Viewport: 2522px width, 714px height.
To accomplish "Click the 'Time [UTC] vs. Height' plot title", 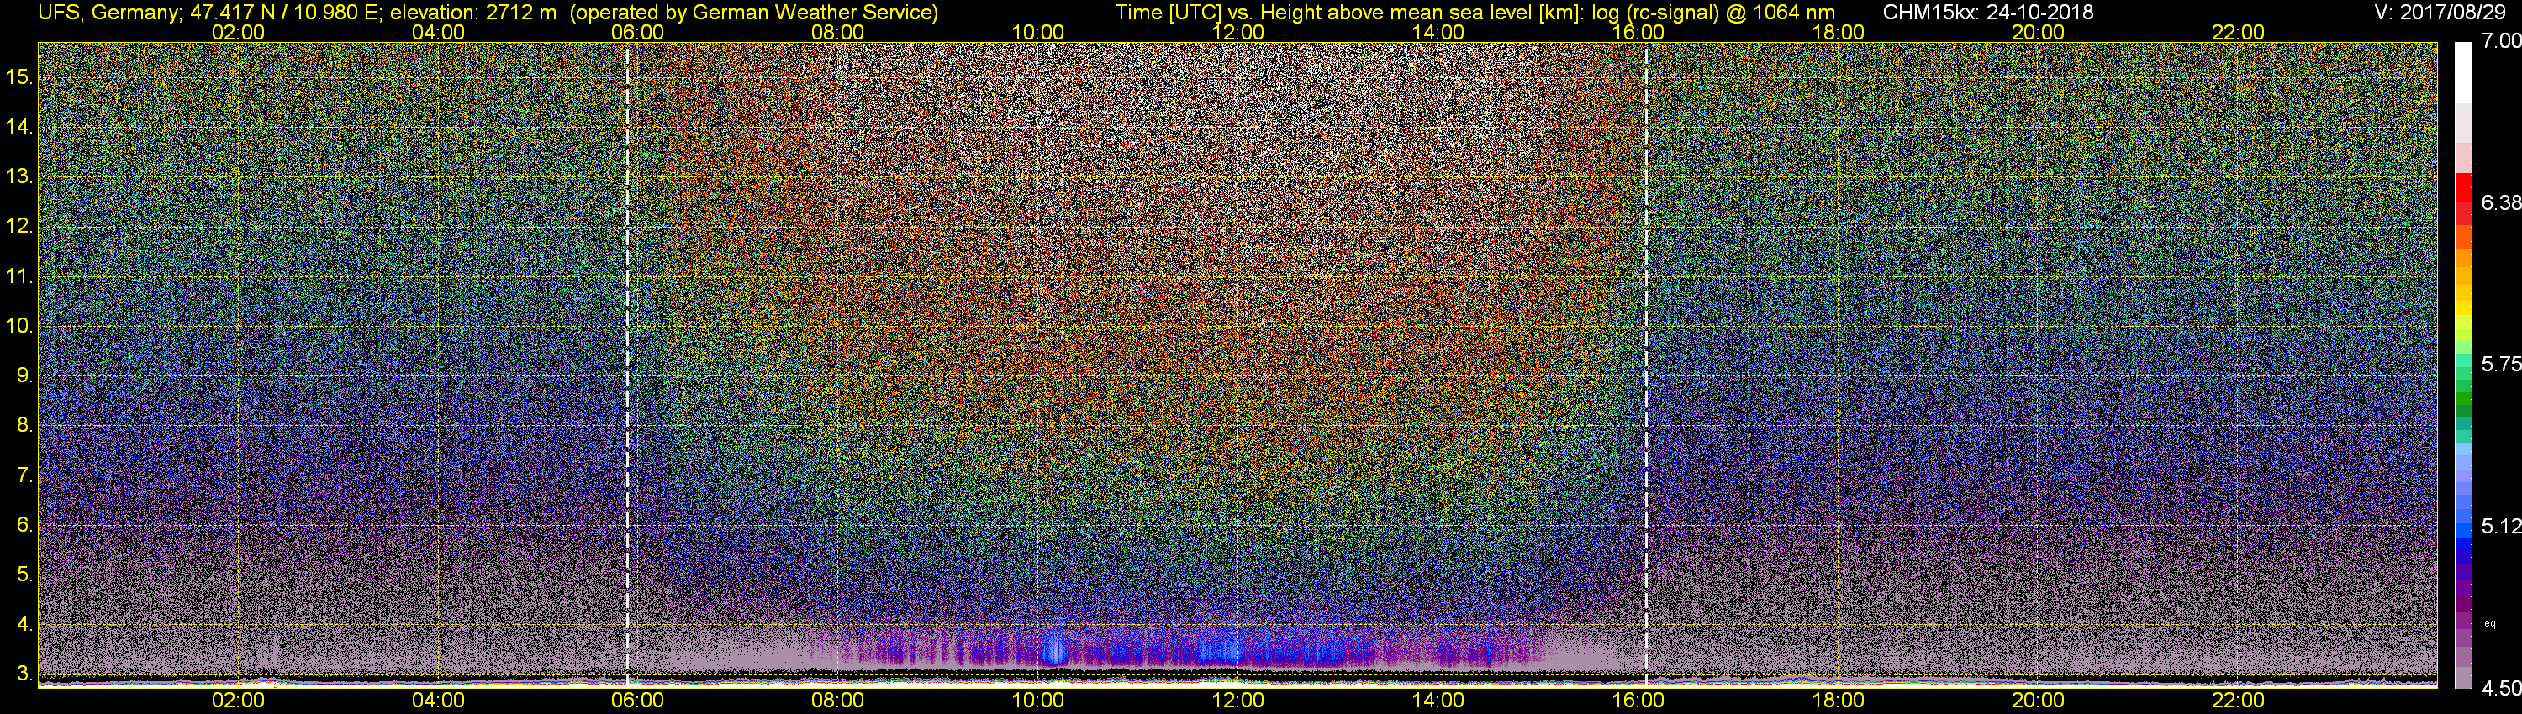I will [1217, 13].
